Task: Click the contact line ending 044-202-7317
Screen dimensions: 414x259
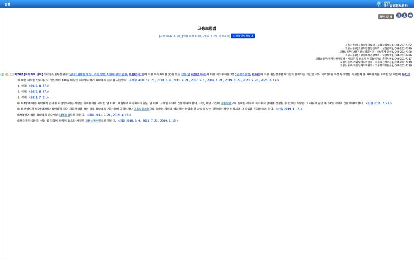Action: (x=363, y=59)
